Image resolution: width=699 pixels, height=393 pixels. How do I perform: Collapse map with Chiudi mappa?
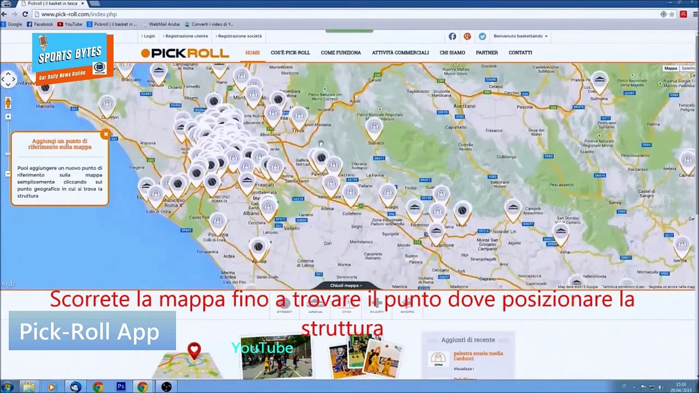pyautogui.click(x=346, y=285)
